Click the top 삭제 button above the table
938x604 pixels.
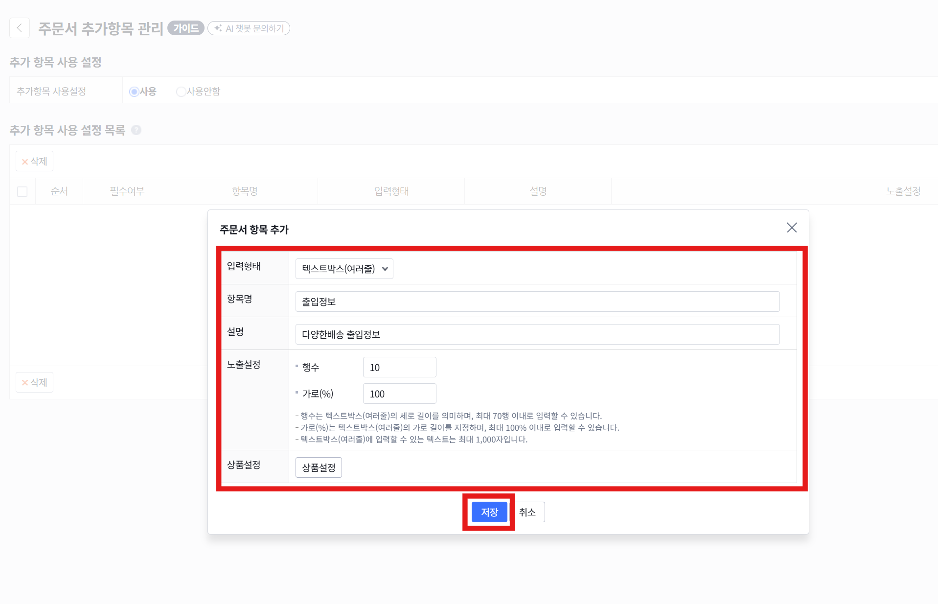pyautogui.click(x=34, y=161)
